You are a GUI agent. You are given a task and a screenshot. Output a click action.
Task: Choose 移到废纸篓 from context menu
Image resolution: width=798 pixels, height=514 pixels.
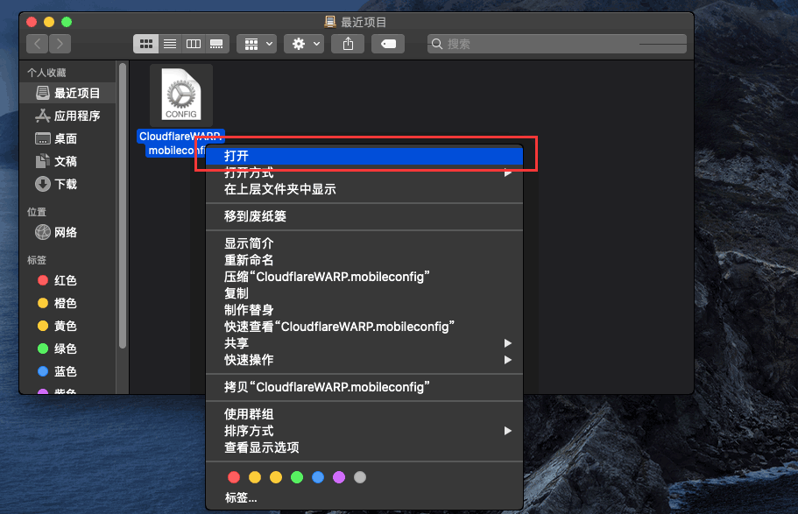[x=255, y=216]
